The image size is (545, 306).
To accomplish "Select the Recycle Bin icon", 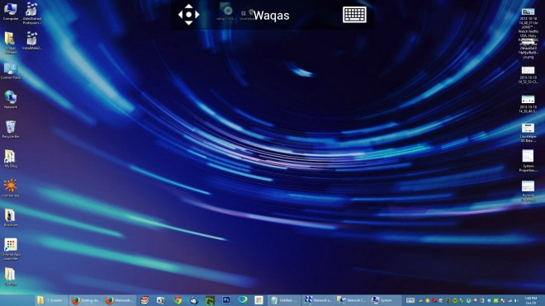I will [x=11, y=129].
